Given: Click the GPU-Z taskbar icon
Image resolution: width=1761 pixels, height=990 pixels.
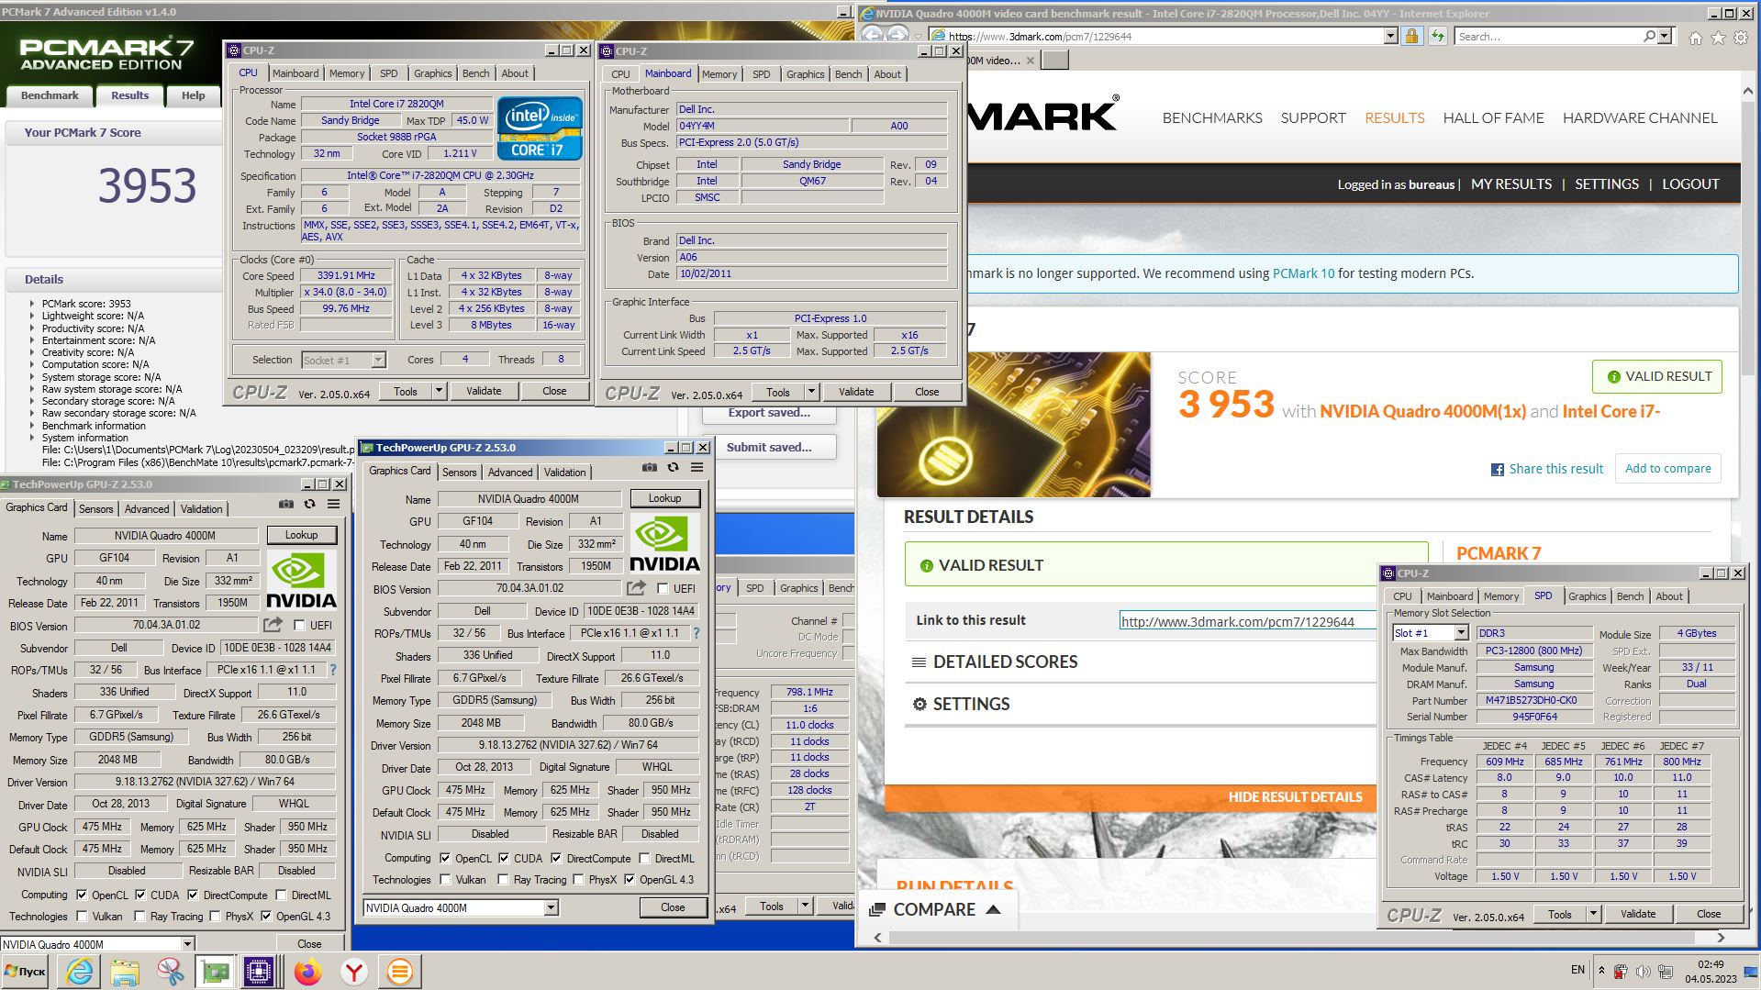Looking at the screenshot, I should click(x=215, y=972).
